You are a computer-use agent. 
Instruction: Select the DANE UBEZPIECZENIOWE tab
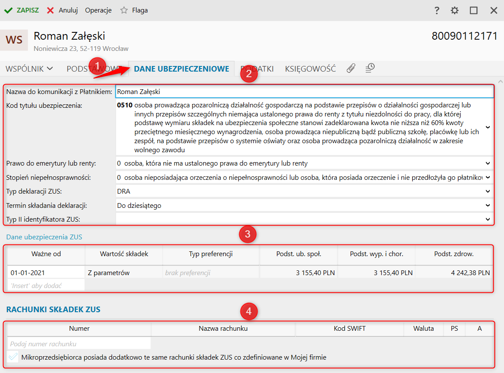[182, 69]
